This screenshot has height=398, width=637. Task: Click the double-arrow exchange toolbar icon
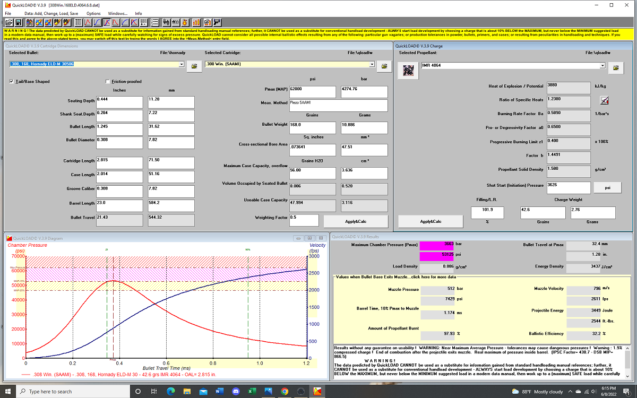(166, 22)
